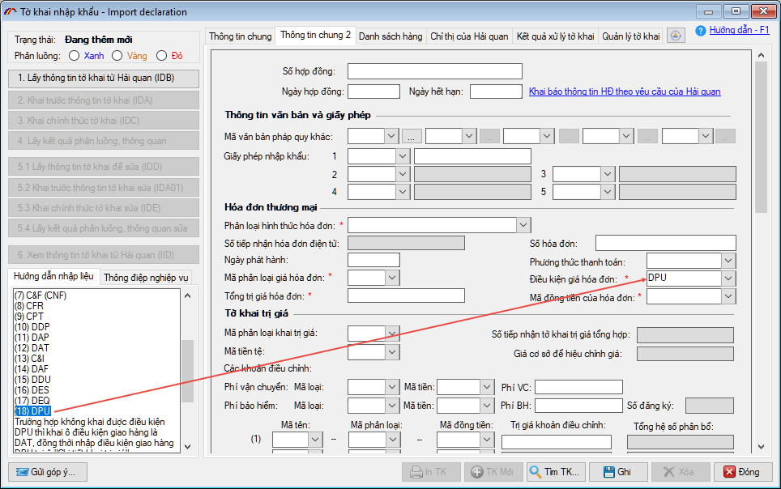Save declaration with the Ghi disk icon
781x489 pixels.
tap(607, 471)
